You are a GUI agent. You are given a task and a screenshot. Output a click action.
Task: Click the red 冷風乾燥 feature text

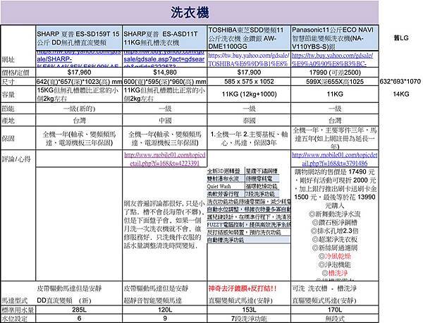(338, 256)
